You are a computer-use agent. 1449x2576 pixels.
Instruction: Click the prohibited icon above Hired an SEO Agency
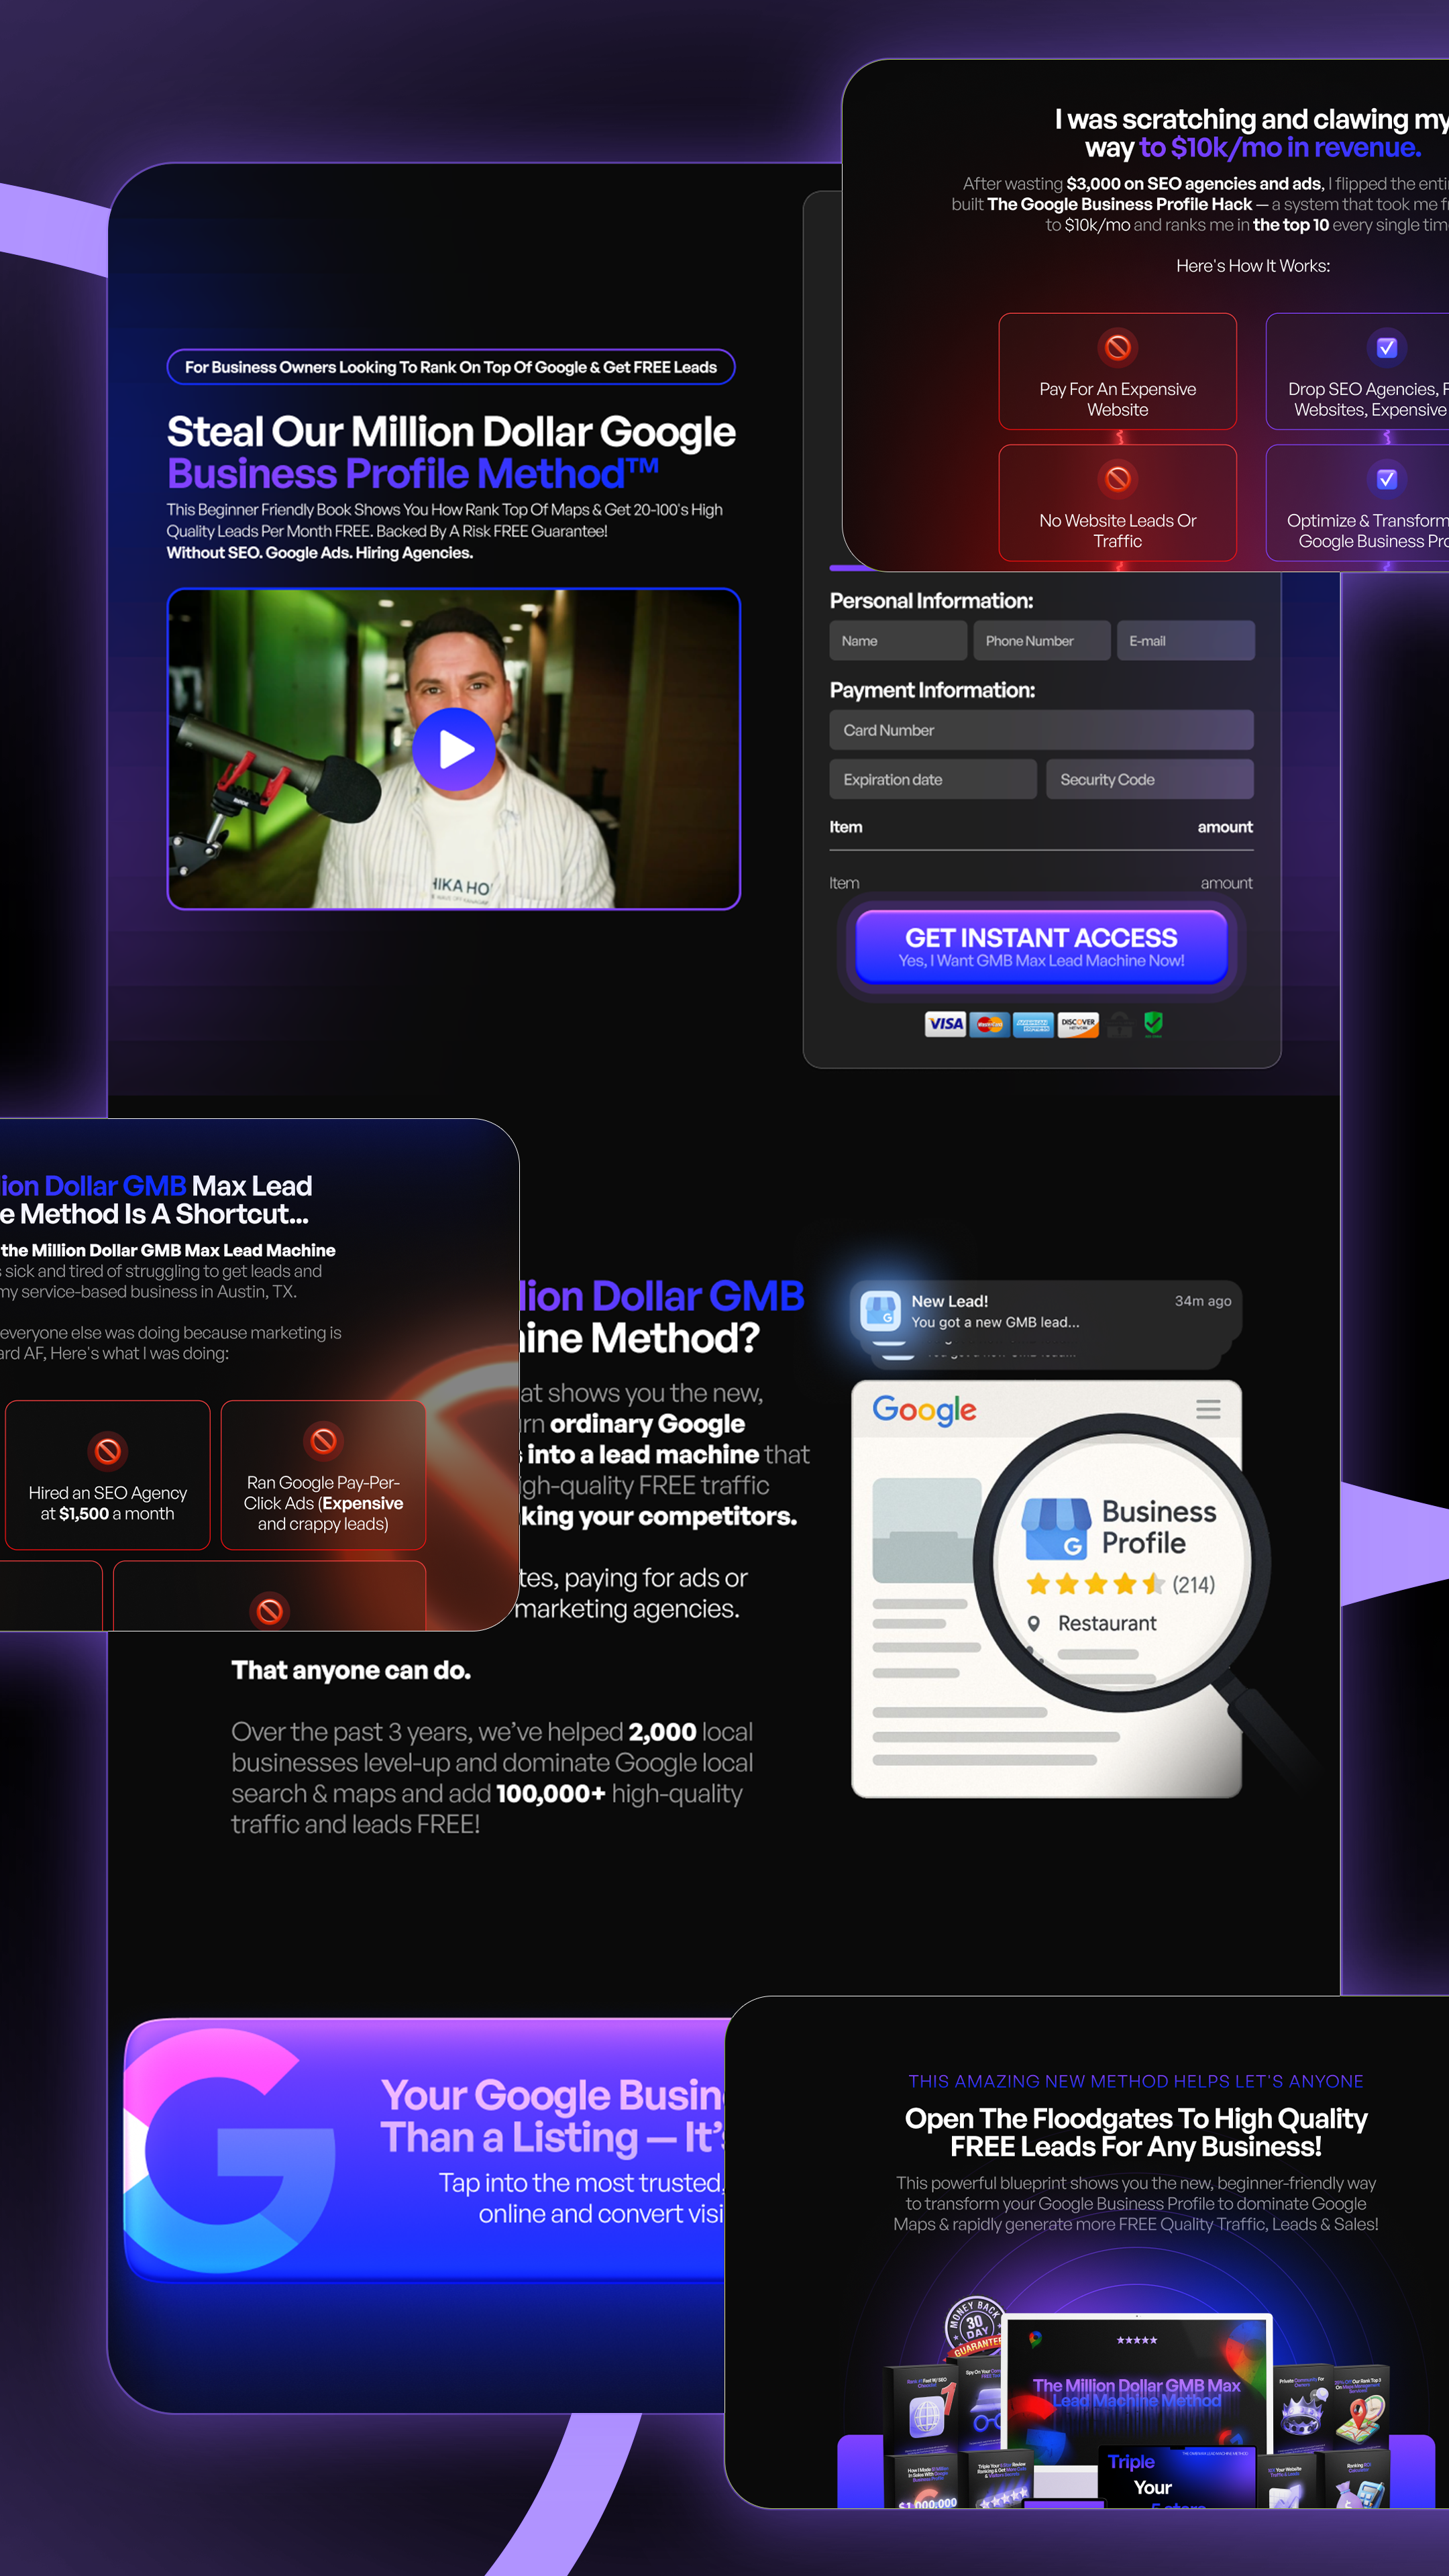(x=108, y=1450)
